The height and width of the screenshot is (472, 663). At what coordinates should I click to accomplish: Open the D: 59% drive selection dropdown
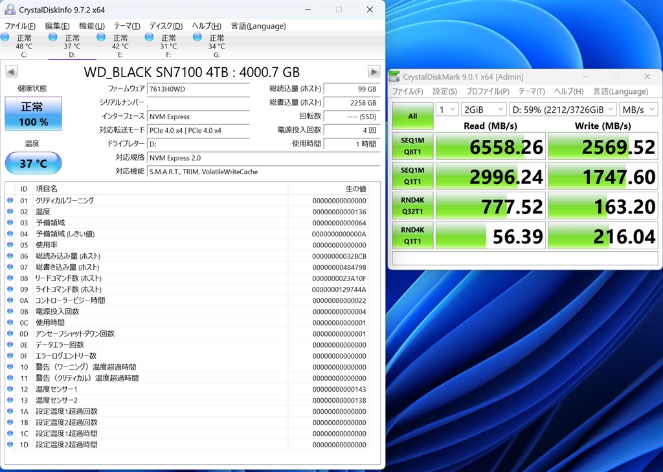pyautogui.click(x=563, y=109)
